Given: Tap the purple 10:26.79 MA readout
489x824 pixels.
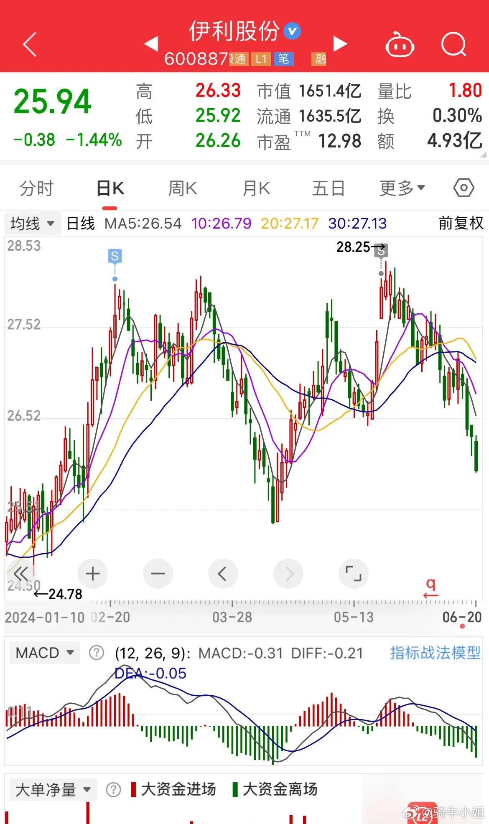Looking at the screenshot, I should (222, 224).
